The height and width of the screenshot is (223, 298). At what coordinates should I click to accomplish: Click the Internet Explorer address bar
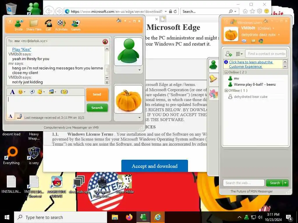click(x=116, y=12)
